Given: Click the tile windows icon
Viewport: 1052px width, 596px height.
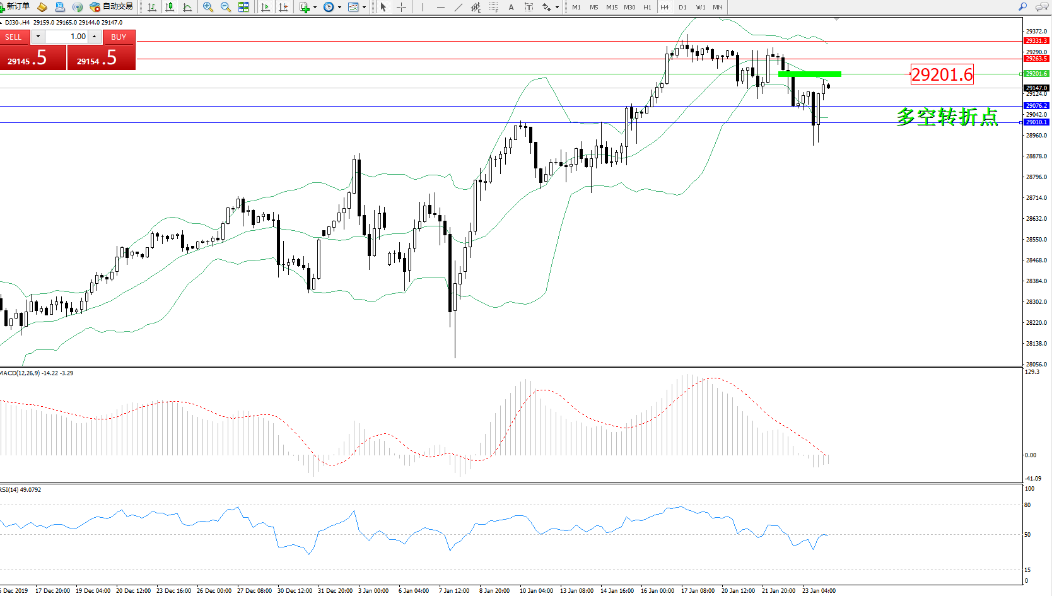Looking at the screenshot, I should (x=243, y=7).
